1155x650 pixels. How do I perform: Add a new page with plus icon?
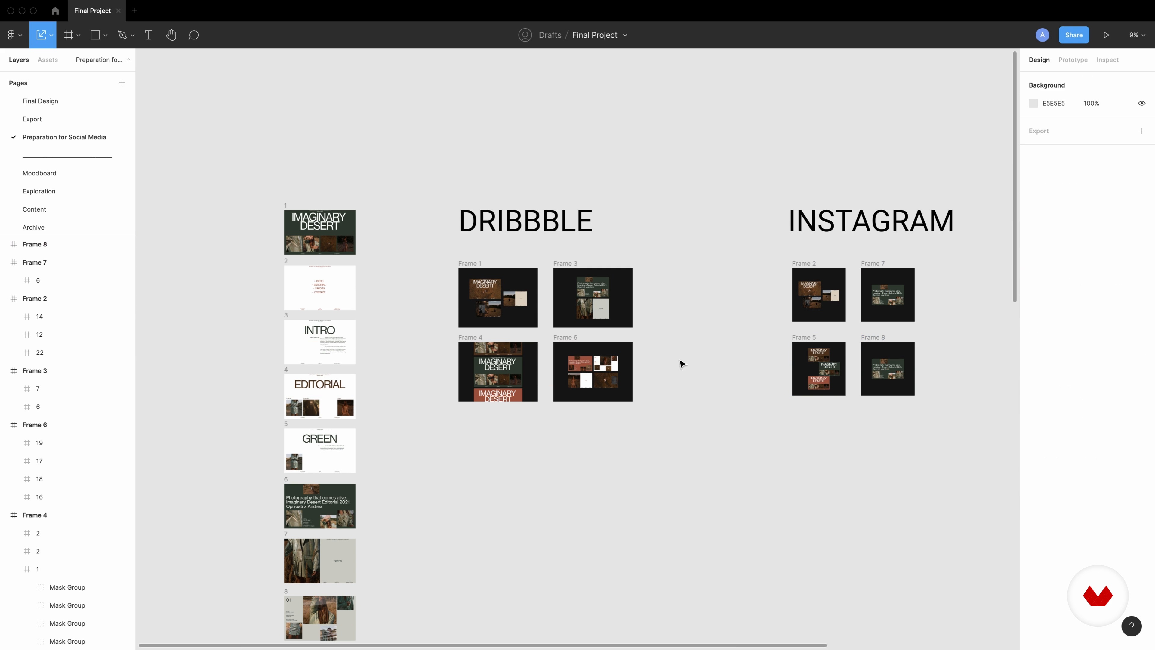(122, 83)
